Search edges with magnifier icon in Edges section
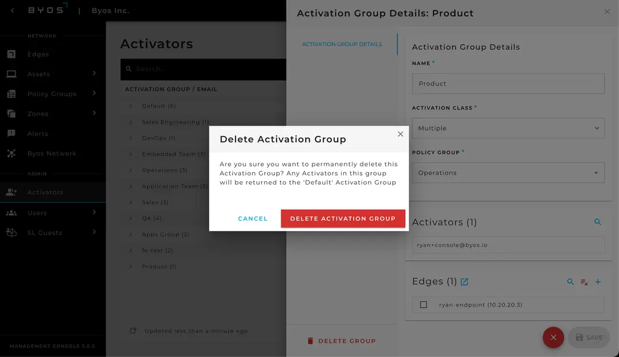The image size is (619, 357). click(x=570, y=282)
